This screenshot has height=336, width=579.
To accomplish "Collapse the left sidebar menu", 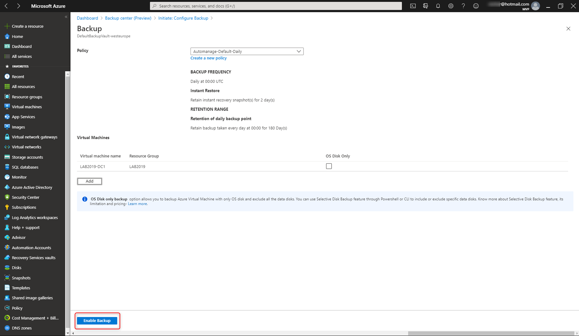I will (66, 17).
